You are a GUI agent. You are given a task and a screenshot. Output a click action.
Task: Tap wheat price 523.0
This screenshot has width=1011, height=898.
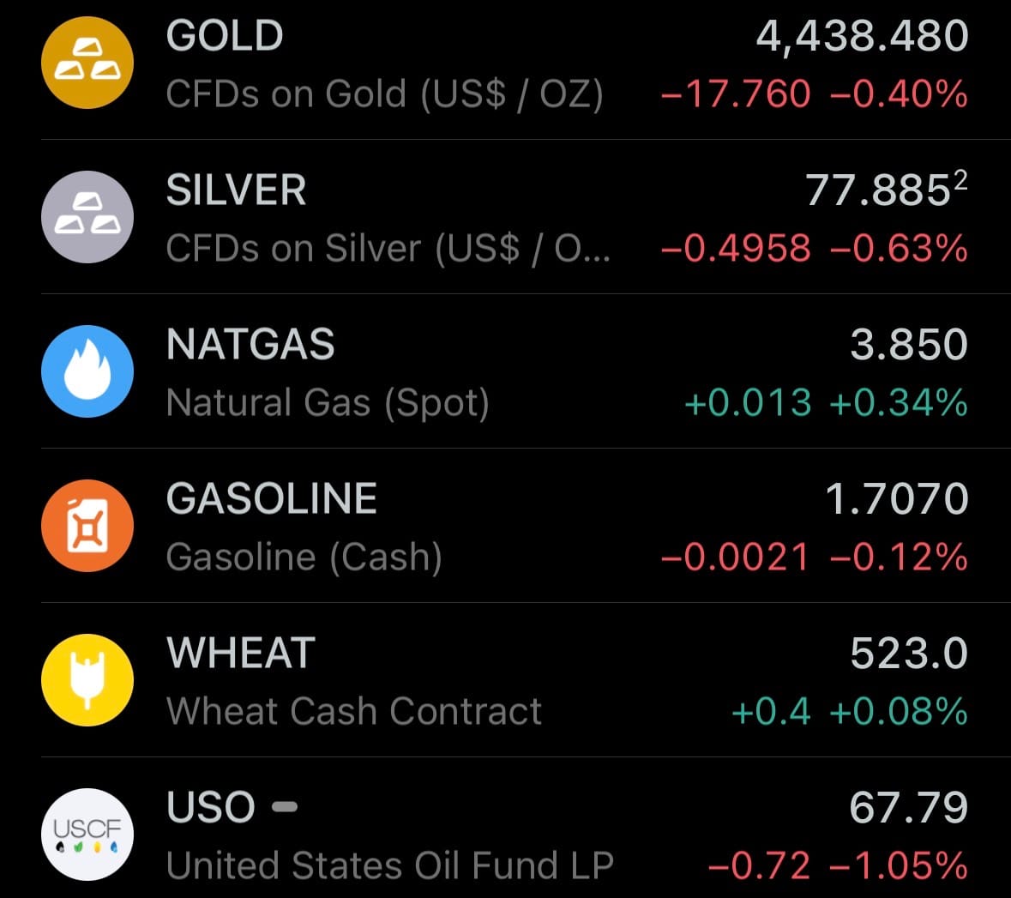point(909,654)
